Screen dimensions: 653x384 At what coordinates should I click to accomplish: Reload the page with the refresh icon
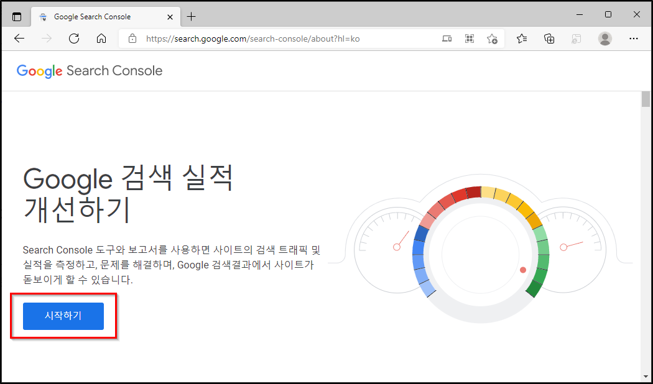74,39
